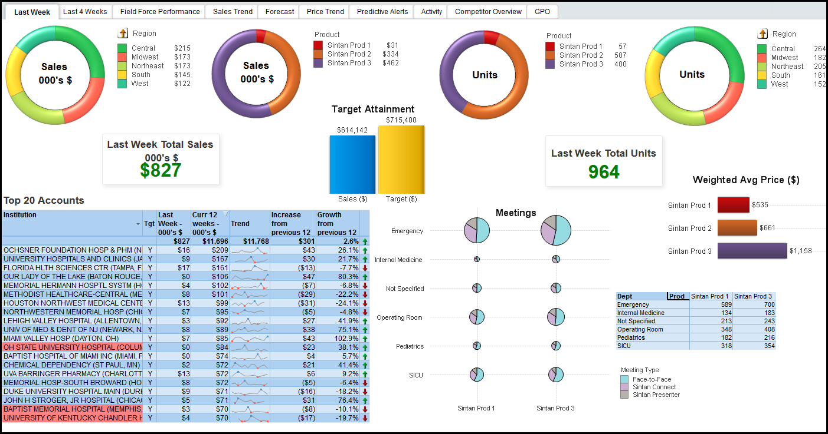828x434 pixels.
Task: Select BAPTIST MEMORIAL HOSPITAL (MEMPHIS row name
Action: click(x=72, y=409)
